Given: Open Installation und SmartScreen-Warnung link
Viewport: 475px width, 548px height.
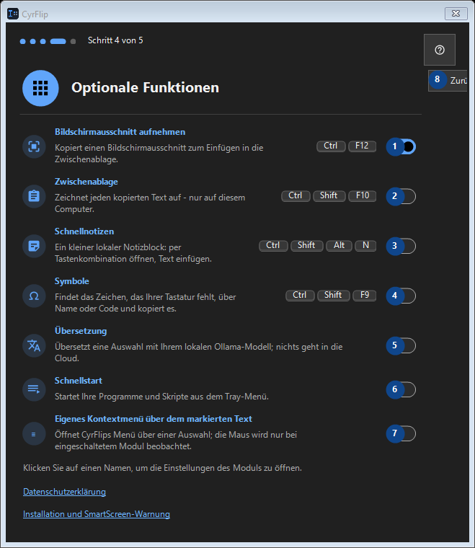Looking at the screenshot, I should pos(97,514).
